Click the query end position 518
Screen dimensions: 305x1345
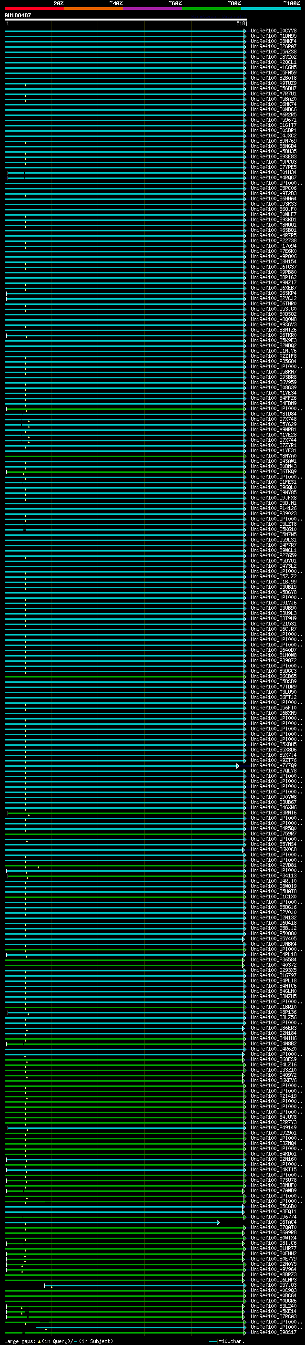coord(240,23)
